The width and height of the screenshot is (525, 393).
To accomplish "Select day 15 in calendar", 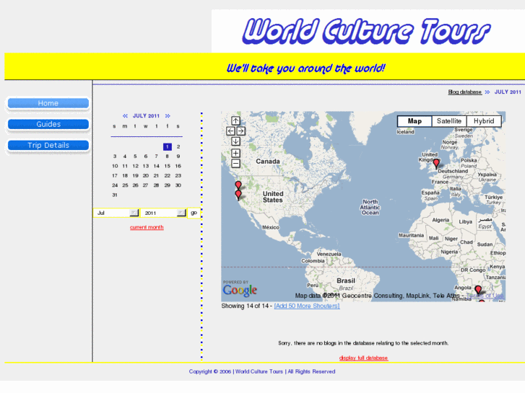I will coord(168,166).
